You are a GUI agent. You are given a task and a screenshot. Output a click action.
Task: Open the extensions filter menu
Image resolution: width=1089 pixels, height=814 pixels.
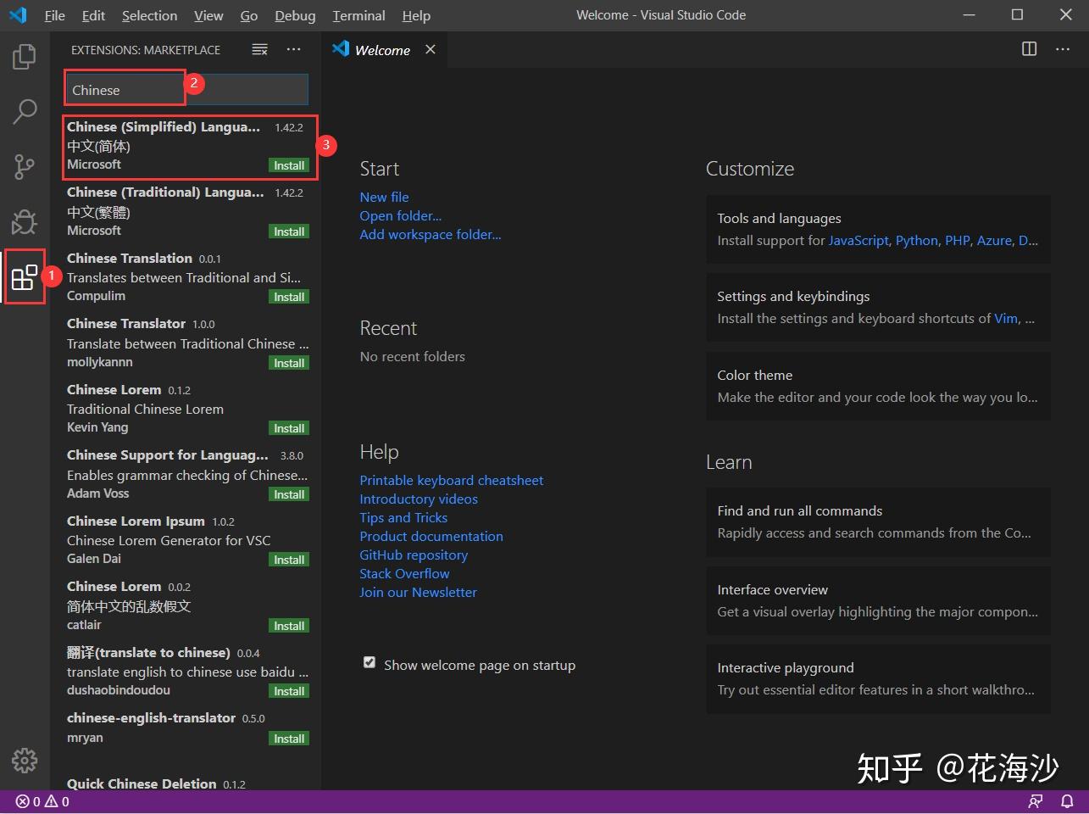tap(259, 49)
